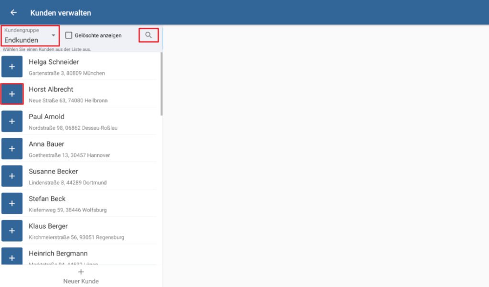Image resolution: width=489 pixels, height=287 pixels.
Task: Tap plus icon for Stefan Beck
Action: pos(12,203)
